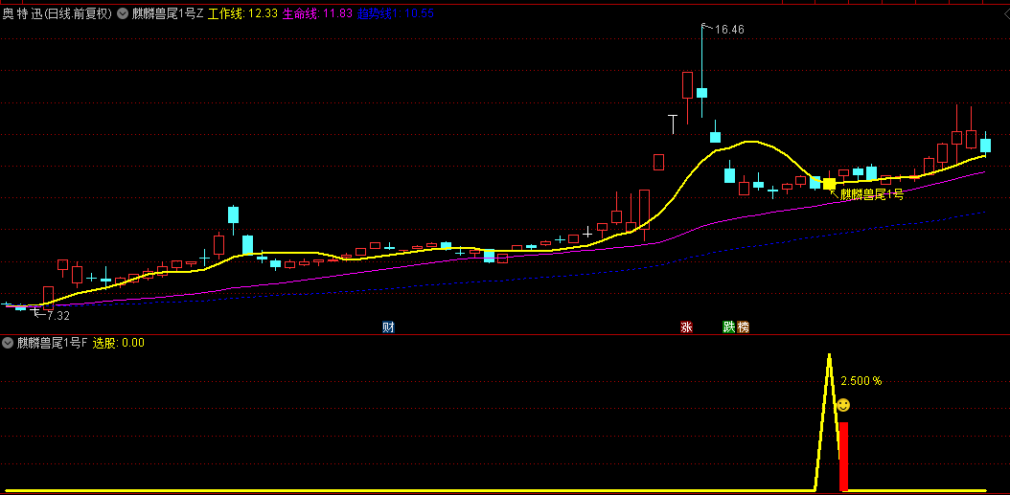Click the orange 榜 event marker
The width and height of the screenshot is (1010, 495).
click(x=744, y=327)
